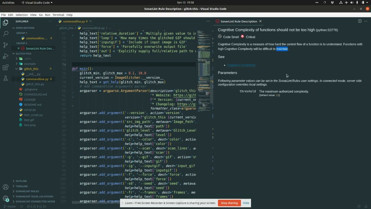Open the Cognitive Complexity link

tap(241, 65)
